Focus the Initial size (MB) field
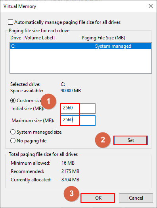Screen dimensions: 157x208 point(78,109)
